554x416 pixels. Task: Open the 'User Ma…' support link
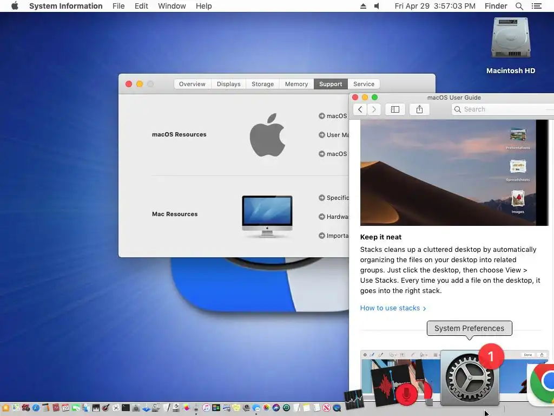(x=333, y=135)
